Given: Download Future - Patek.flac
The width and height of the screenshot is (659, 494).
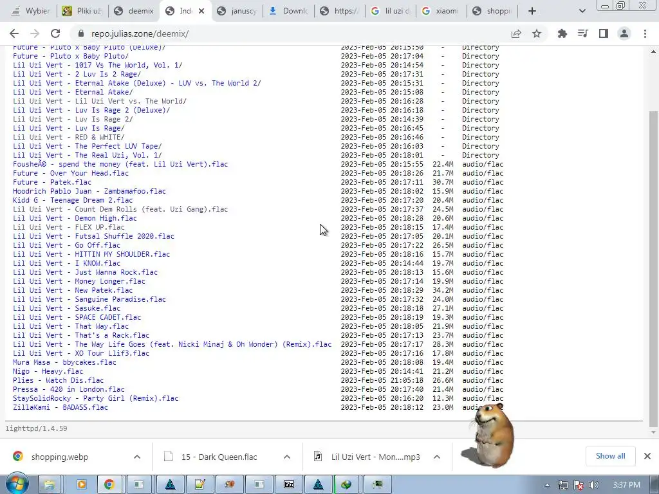Looking at the screenshot, I should click(52, 182).
